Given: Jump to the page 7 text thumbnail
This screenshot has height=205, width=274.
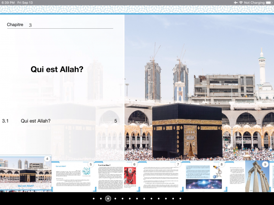Looking at the screenshot, I should point(161,177).
